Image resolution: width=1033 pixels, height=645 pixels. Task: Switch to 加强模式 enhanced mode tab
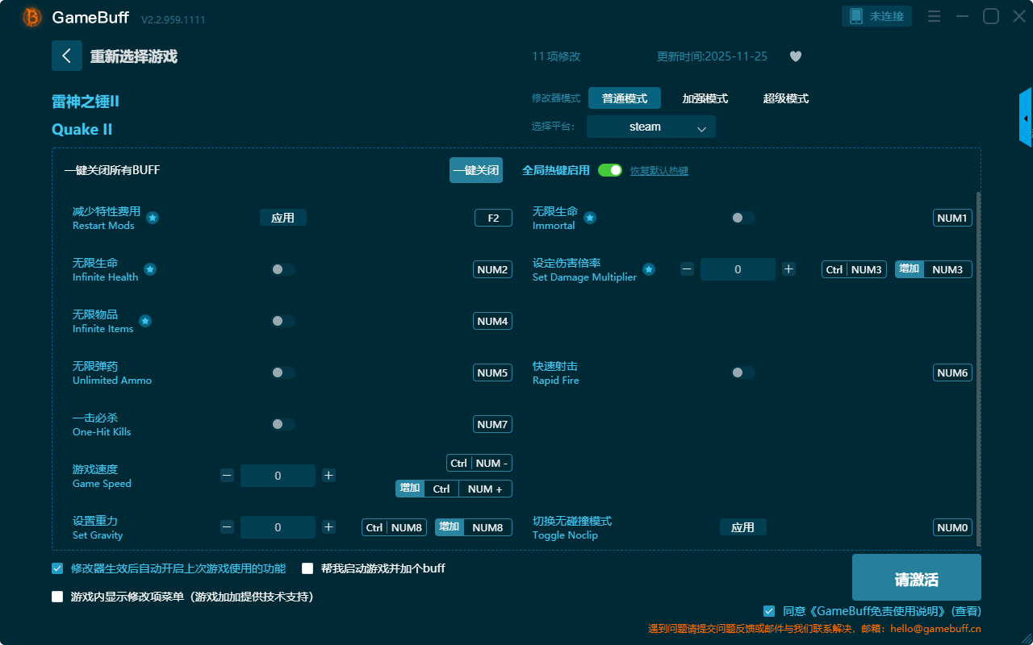click(x=705, y=98)
